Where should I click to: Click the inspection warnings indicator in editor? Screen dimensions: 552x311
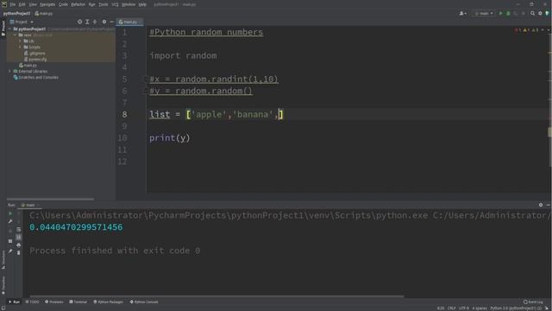click(526, 30)
